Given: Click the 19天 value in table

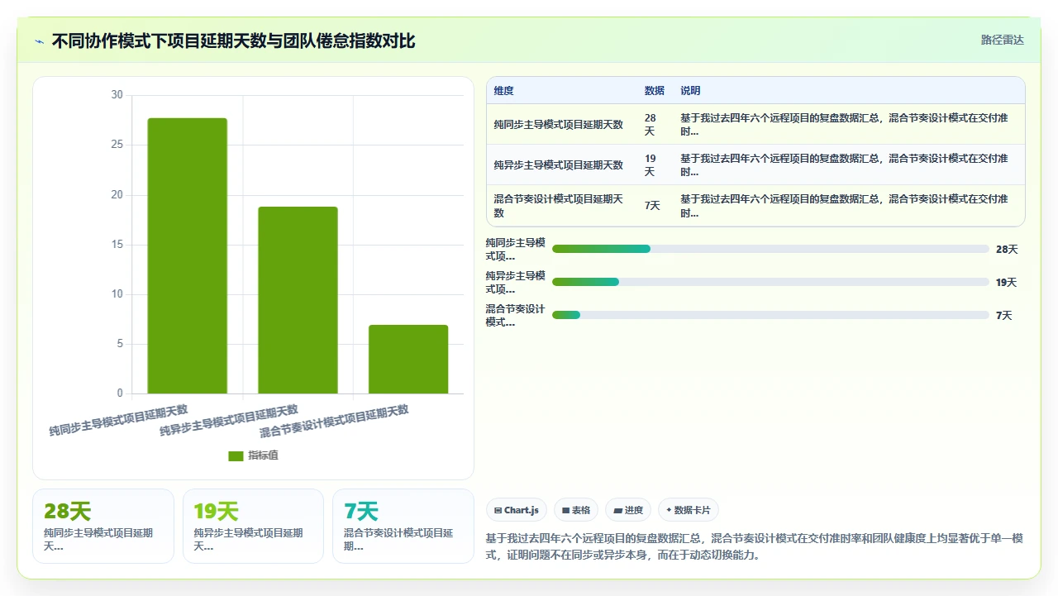Looking at the screenshot, I should [651, 165].
